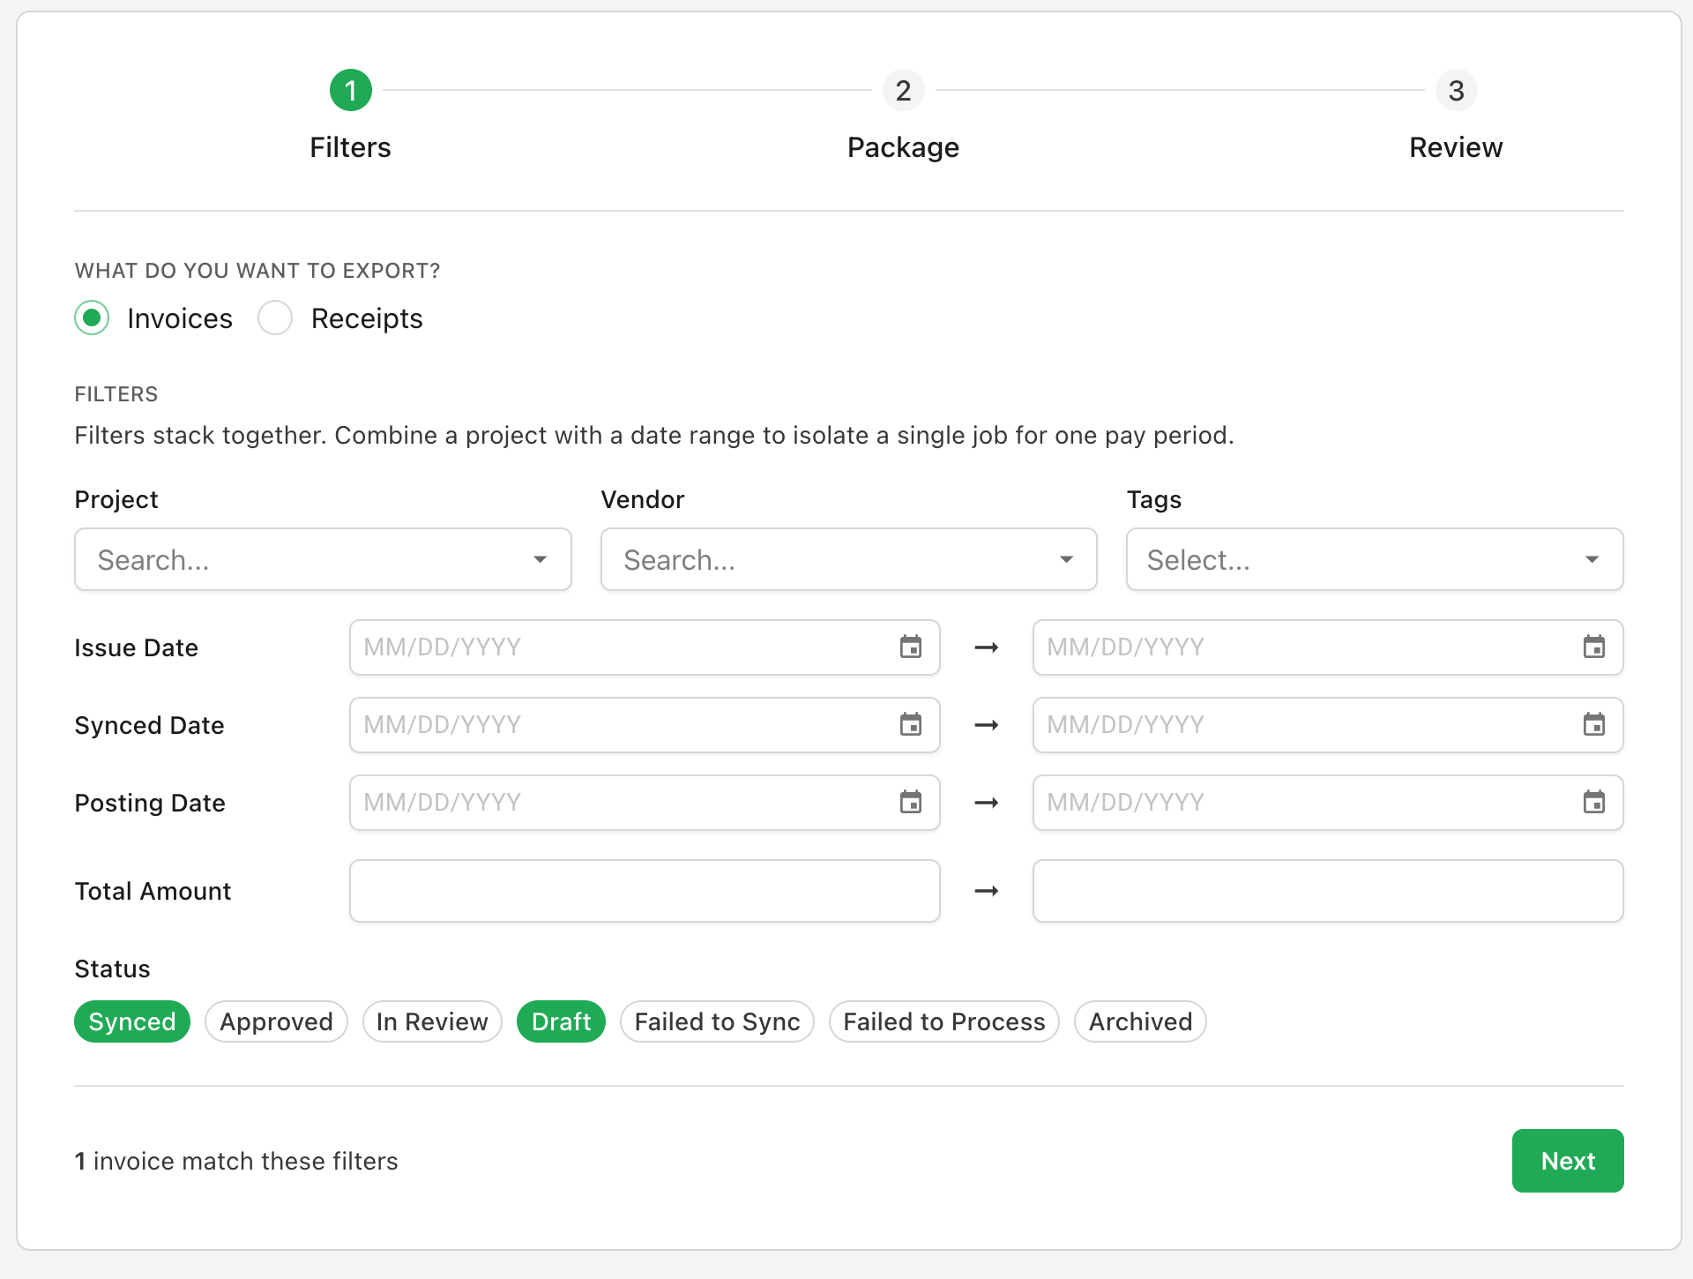
Task: Click the Total Amount minimum field
Action: coord(645,891)
